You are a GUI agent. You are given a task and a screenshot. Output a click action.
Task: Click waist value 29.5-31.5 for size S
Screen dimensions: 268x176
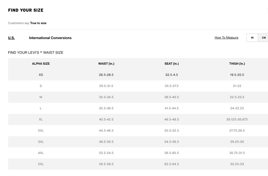pyautogui.click(x=106, y=86)
